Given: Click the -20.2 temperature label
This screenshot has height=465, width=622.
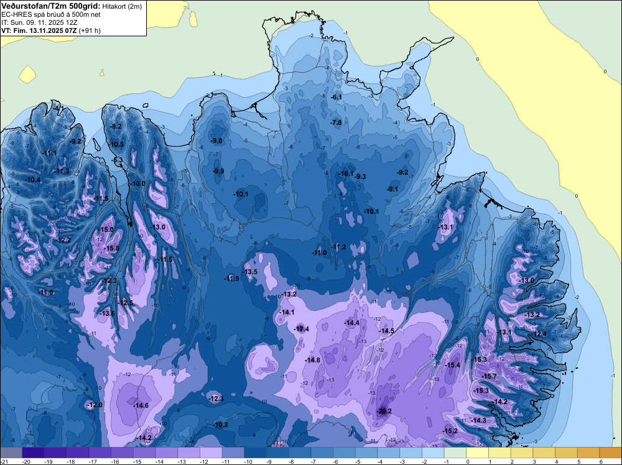Looking at the screenshot, I should coord(384,411).
